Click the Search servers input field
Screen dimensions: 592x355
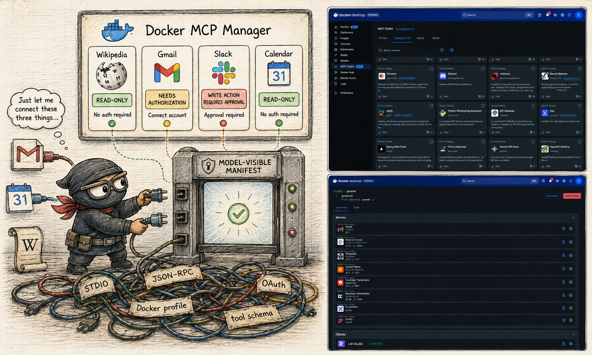(406, 50)
